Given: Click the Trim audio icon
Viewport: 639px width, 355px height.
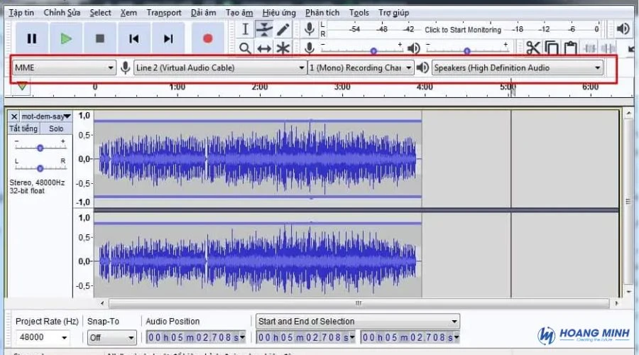Looking at the screenshot, I should pos(590,48).
